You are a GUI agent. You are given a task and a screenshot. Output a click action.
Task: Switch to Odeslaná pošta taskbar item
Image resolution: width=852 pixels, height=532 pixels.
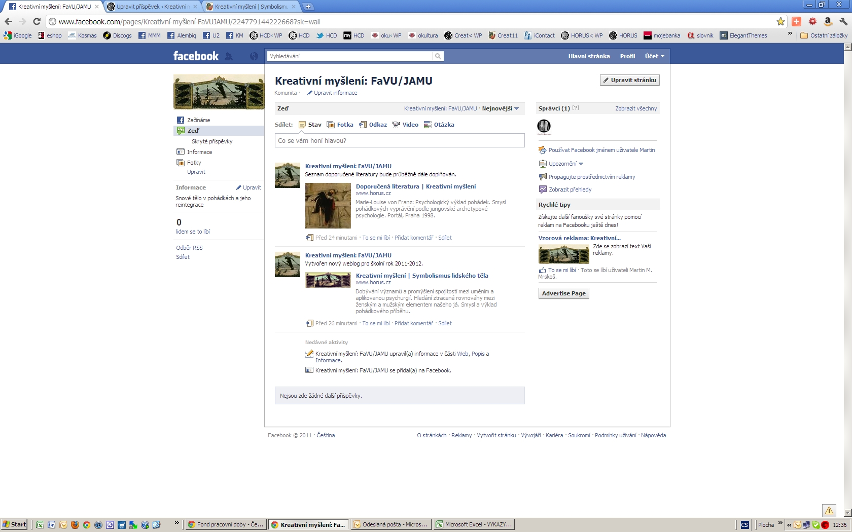392,524
